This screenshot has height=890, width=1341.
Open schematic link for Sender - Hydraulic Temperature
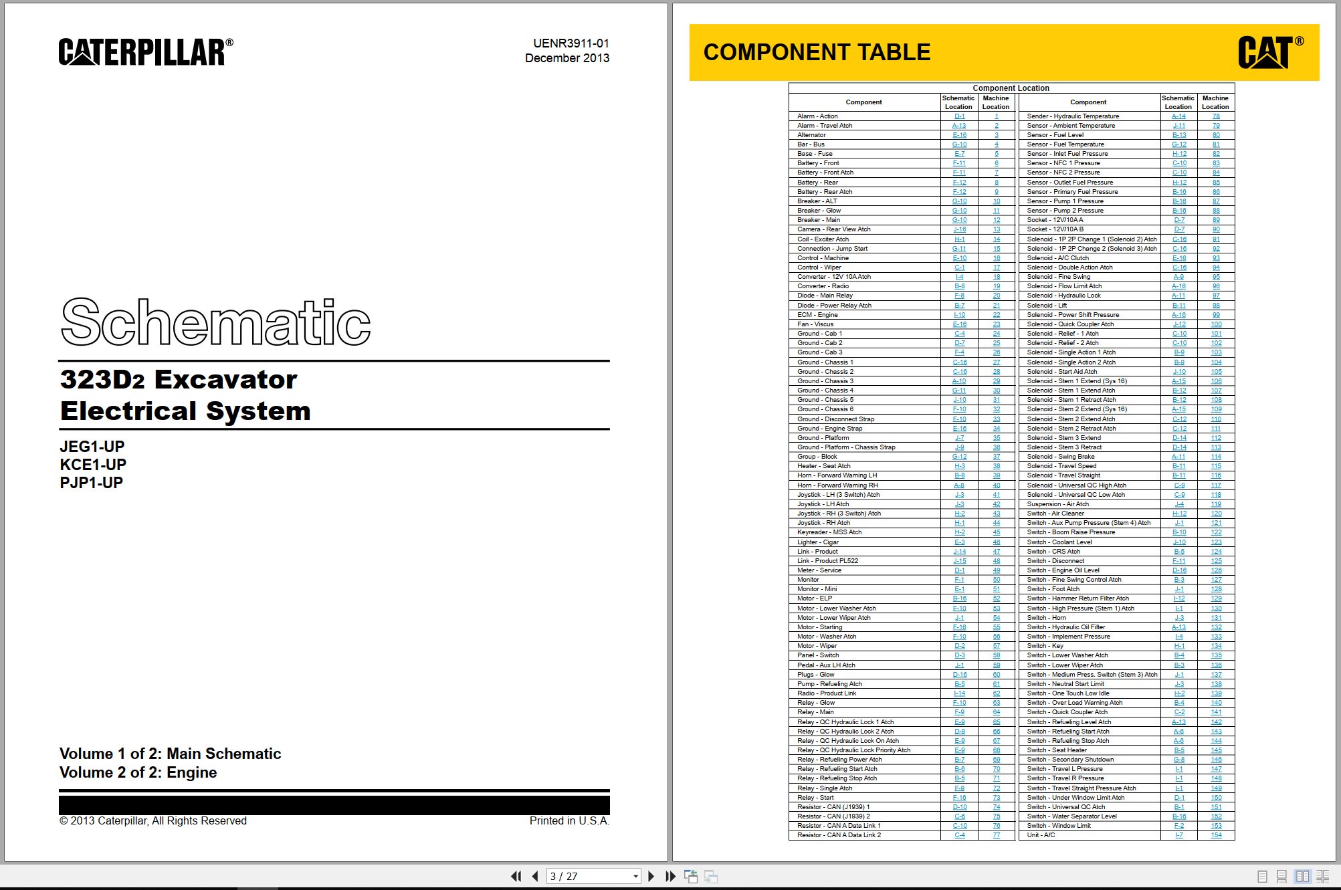pyautogui.click(x=1178, y=116)
